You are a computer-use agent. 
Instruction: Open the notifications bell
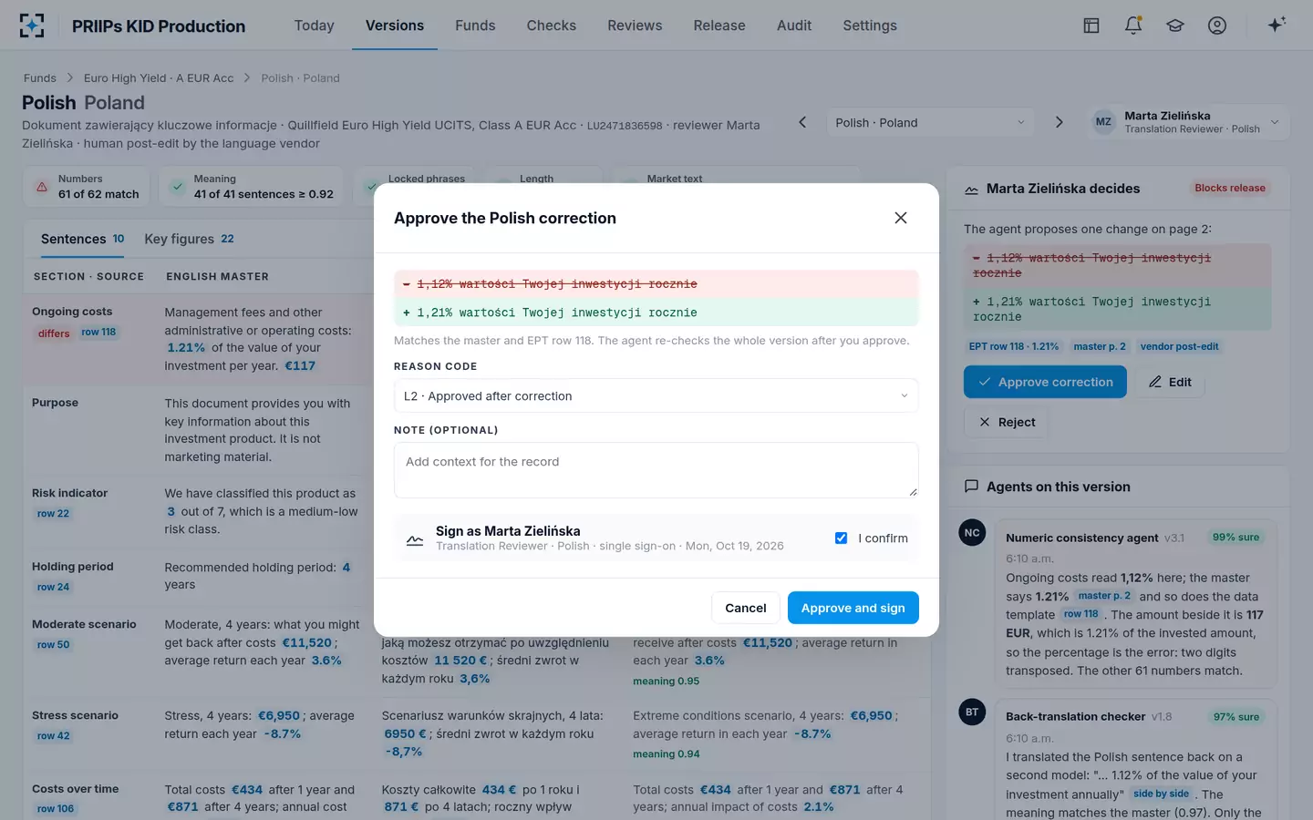(1133, 26)
